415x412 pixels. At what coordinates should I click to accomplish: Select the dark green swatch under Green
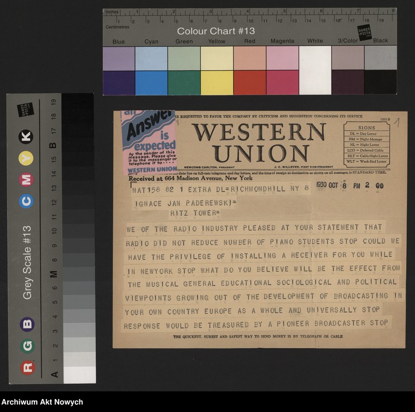pos(184,82)
